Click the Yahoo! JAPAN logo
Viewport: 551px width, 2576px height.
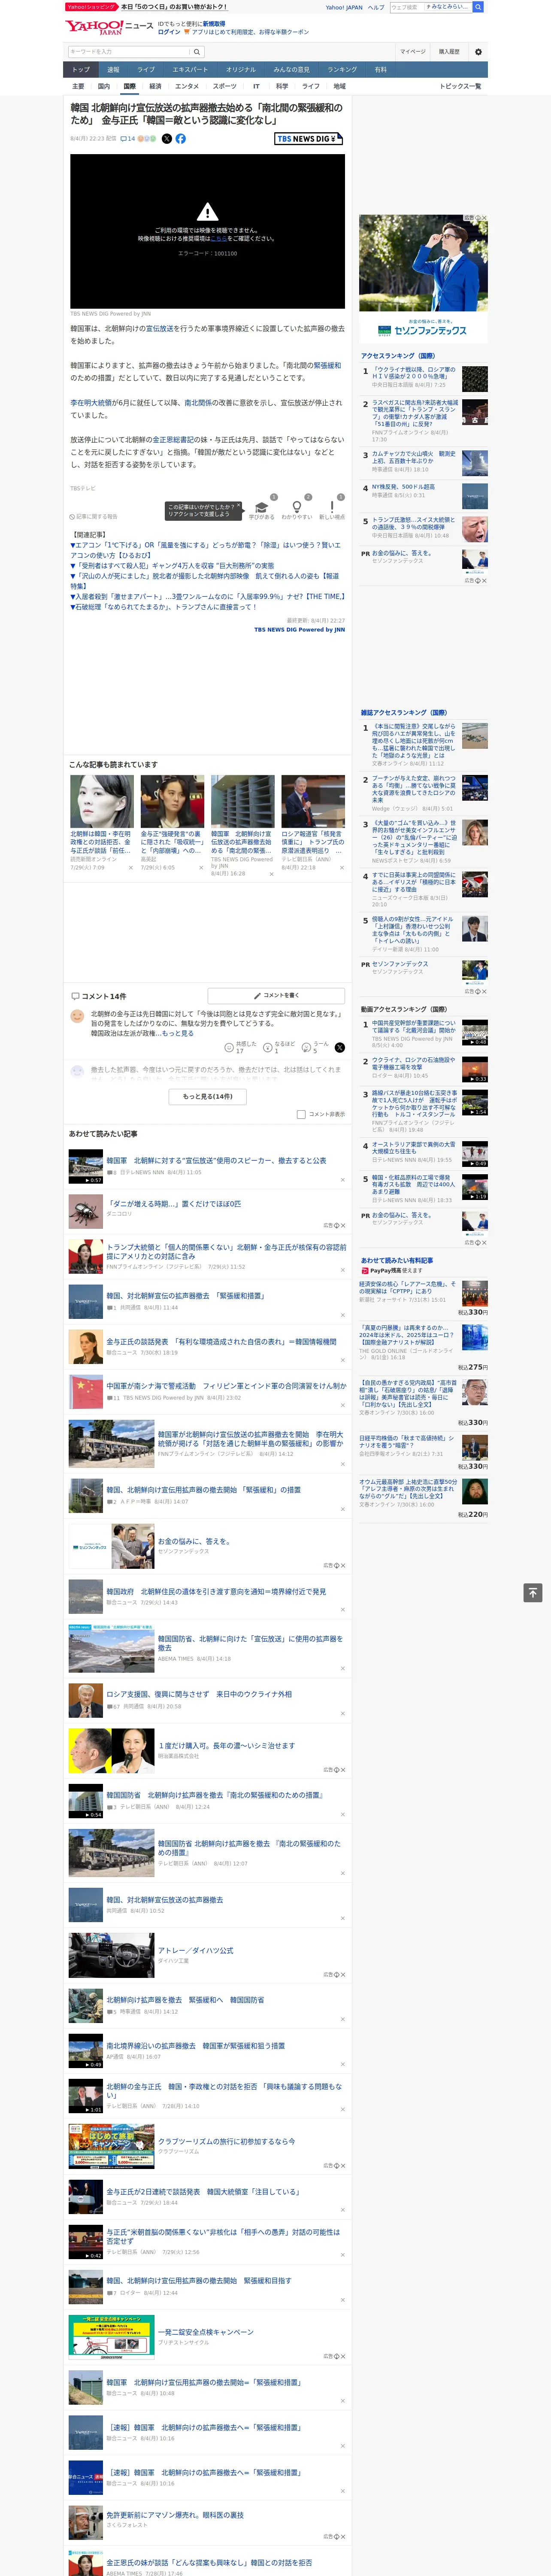(x=94, y=27)
